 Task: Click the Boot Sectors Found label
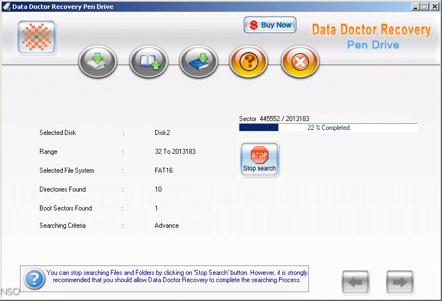point(65,208)
